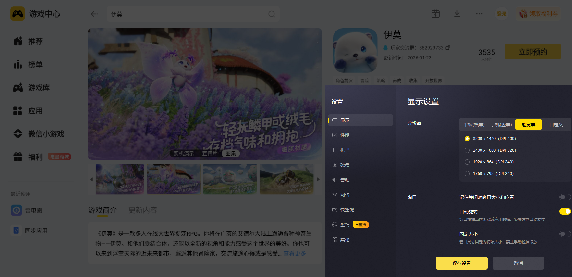The image size is (572, 277).
Task: Select 其他 settings category
Action: [360, 240]
